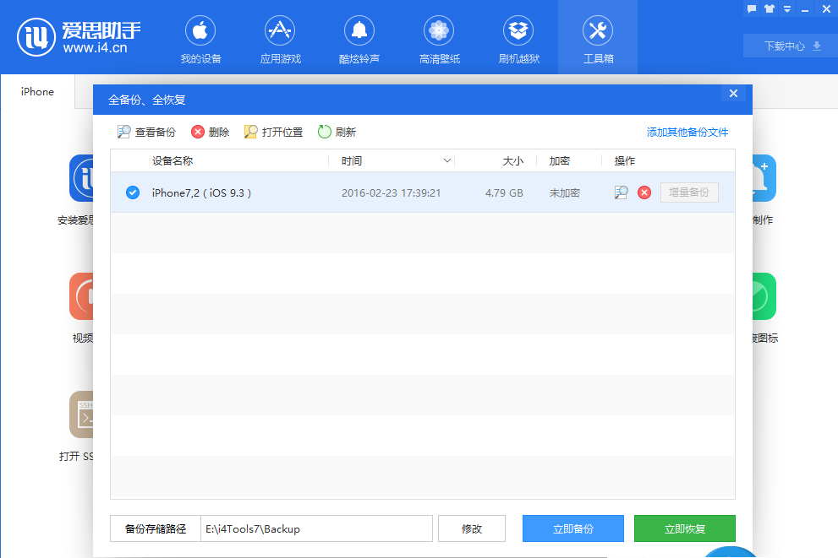The image size is (838, 558).
Task: Click 查看备份 view backup toolbar item
Action: coord(146,132)
